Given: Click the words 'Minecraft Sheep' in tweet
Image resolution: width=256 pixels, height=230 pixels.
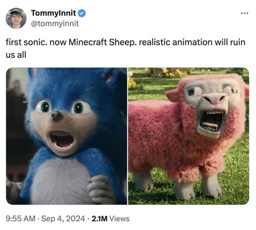Looking at the screenshot, I should click(x=102, y=42).
